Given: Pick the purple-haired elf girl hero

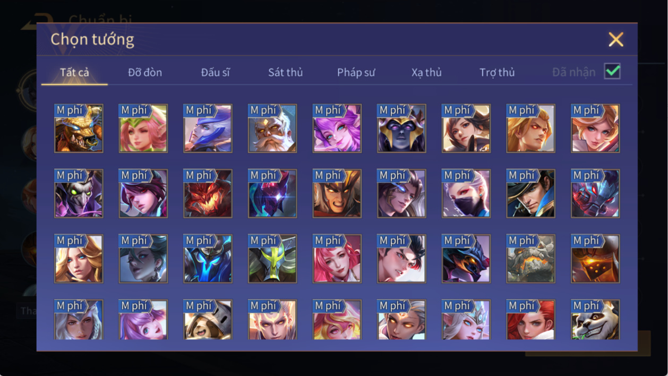Looking at the screenshot, I should tap(337, 128).
